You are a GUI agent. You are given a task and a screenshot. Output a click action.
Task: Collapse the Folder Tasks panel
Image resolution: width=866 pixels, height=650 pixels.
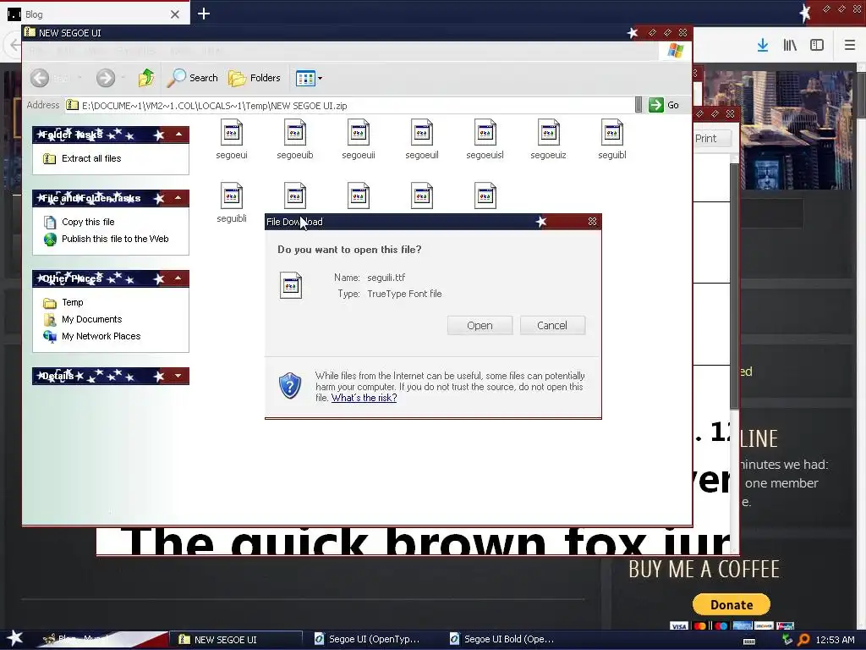pyautogui.click(x=178, y=135)
